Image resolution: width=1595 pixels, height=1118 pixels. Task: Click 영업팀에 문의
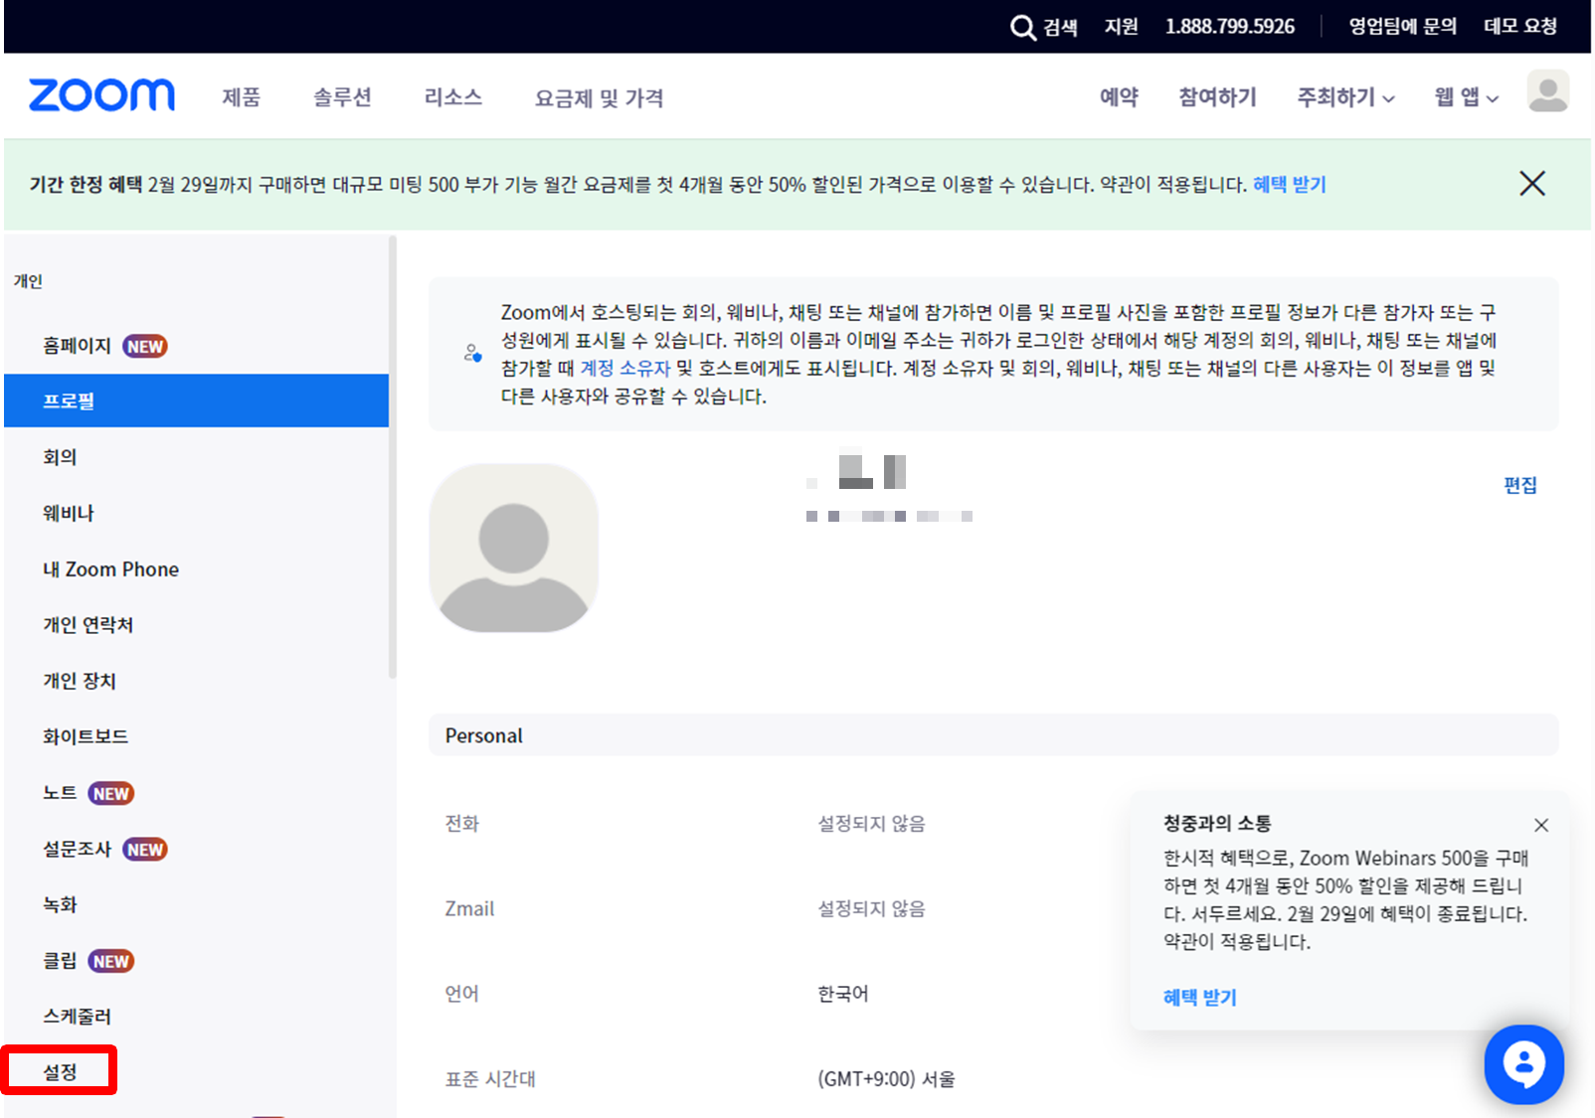point(1402,27)
